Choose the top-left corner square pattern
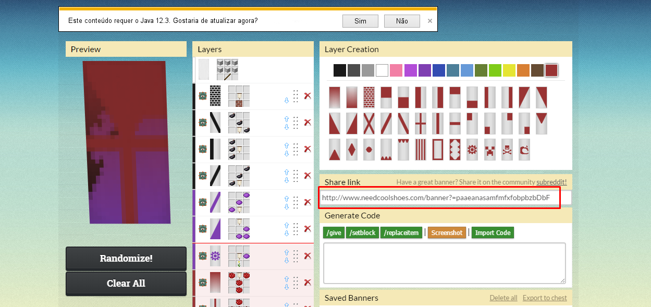The height and width of the screenshot is (307, 651). coord(472,124)
